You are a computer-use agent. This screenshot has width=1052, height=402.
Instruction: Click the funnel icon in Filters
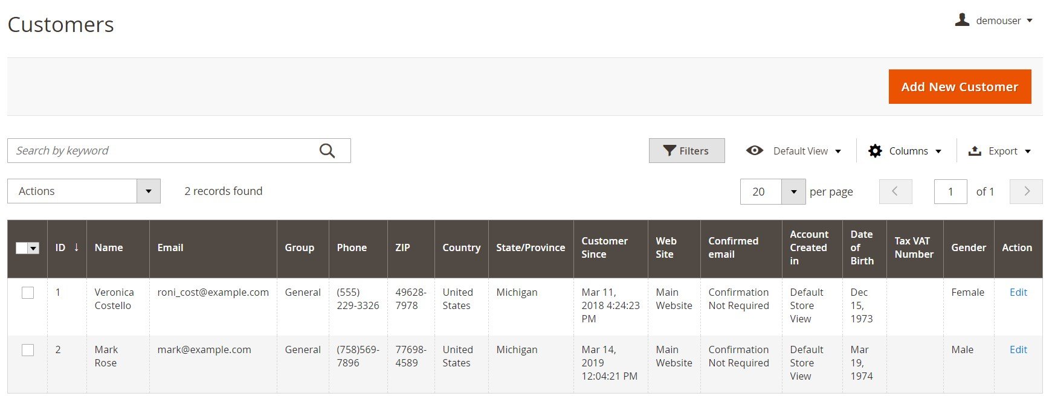(x=669, y=151)
